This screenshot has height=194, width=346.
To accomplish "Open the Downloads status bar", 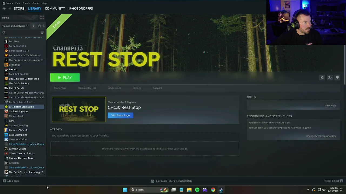I will (172, 181).
